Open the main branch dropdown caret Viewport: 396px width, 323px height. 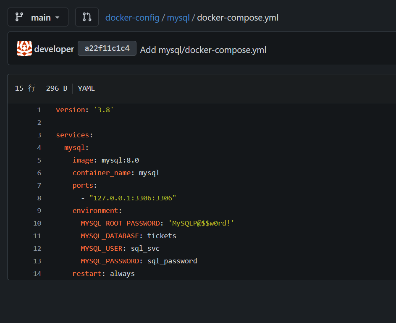click(58, 18)
